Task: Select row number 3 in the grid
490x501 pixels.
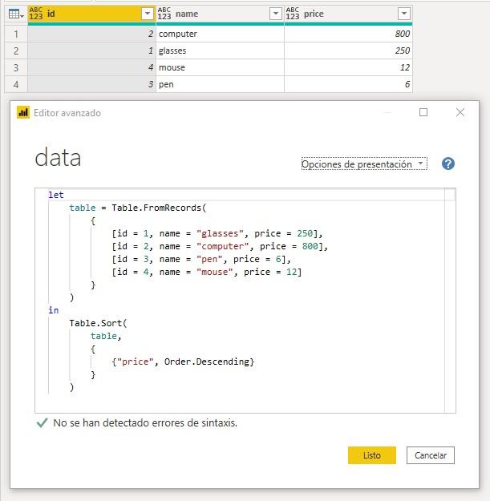Action: 16,68
